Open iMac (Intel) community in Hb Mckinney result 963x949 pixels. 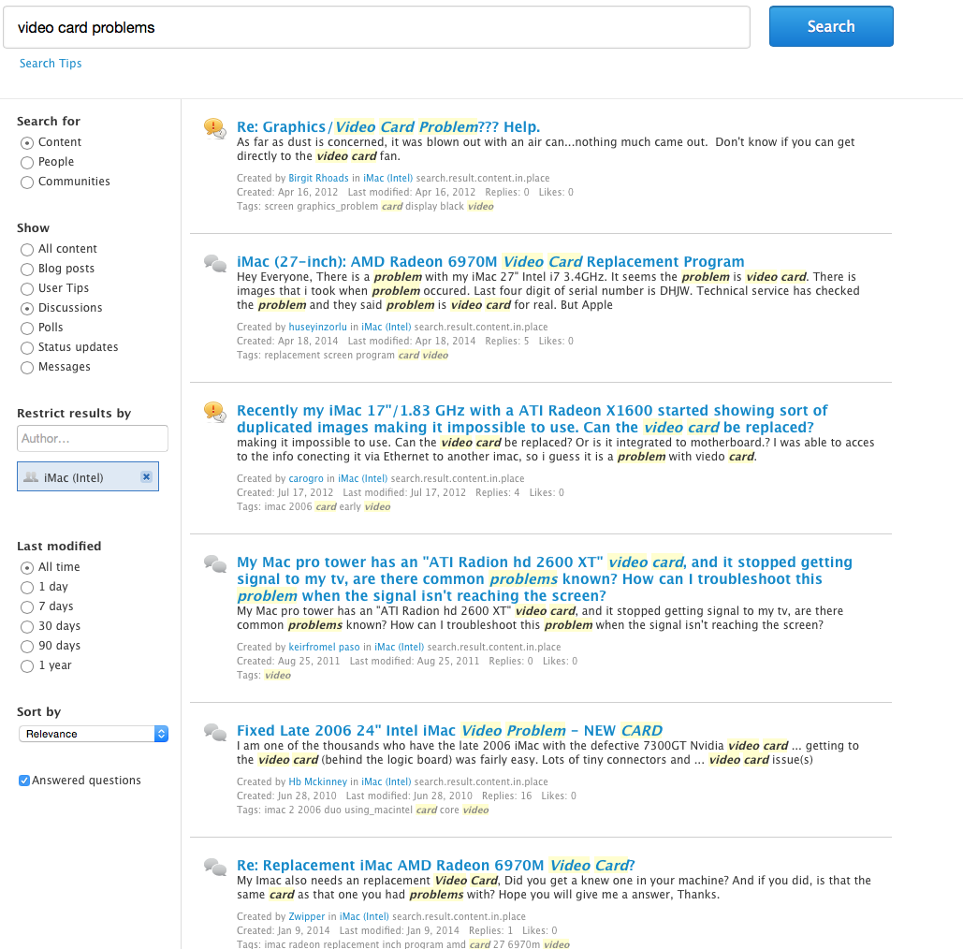[x=386, y=781]
